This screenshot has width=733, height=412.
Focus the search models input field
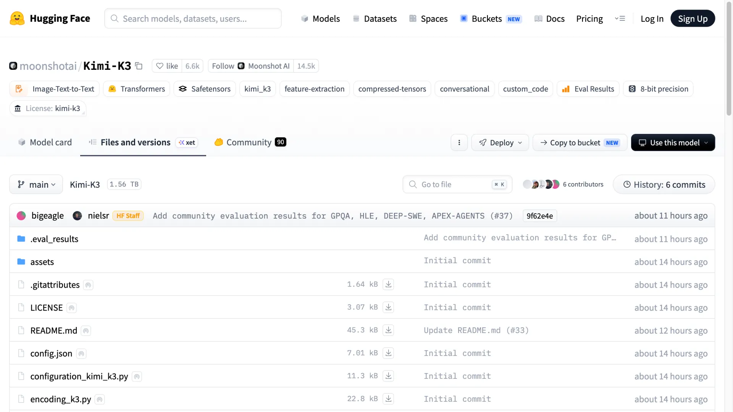point(193,18)
